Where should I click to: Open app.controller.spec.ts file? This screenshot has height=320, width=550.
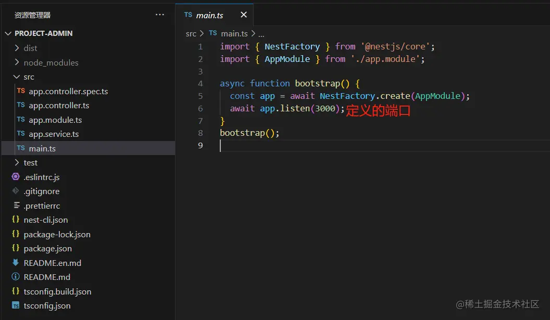[89, 91]
